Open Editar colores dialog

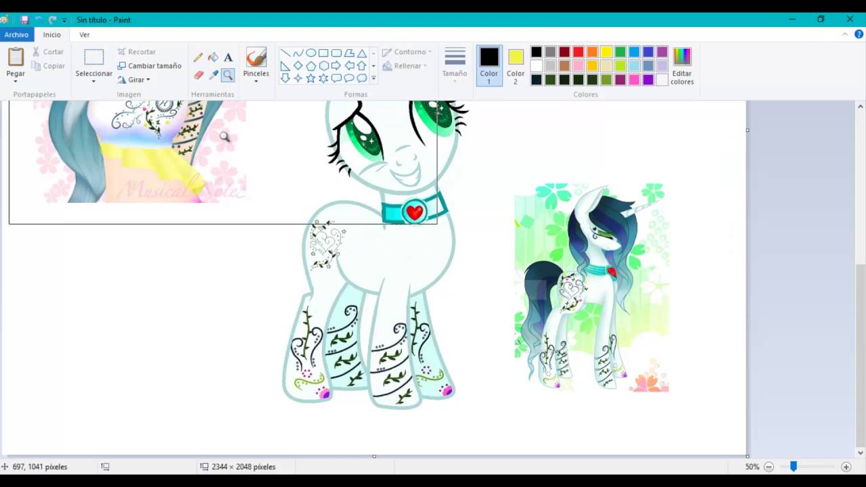[x=682, y=66]
